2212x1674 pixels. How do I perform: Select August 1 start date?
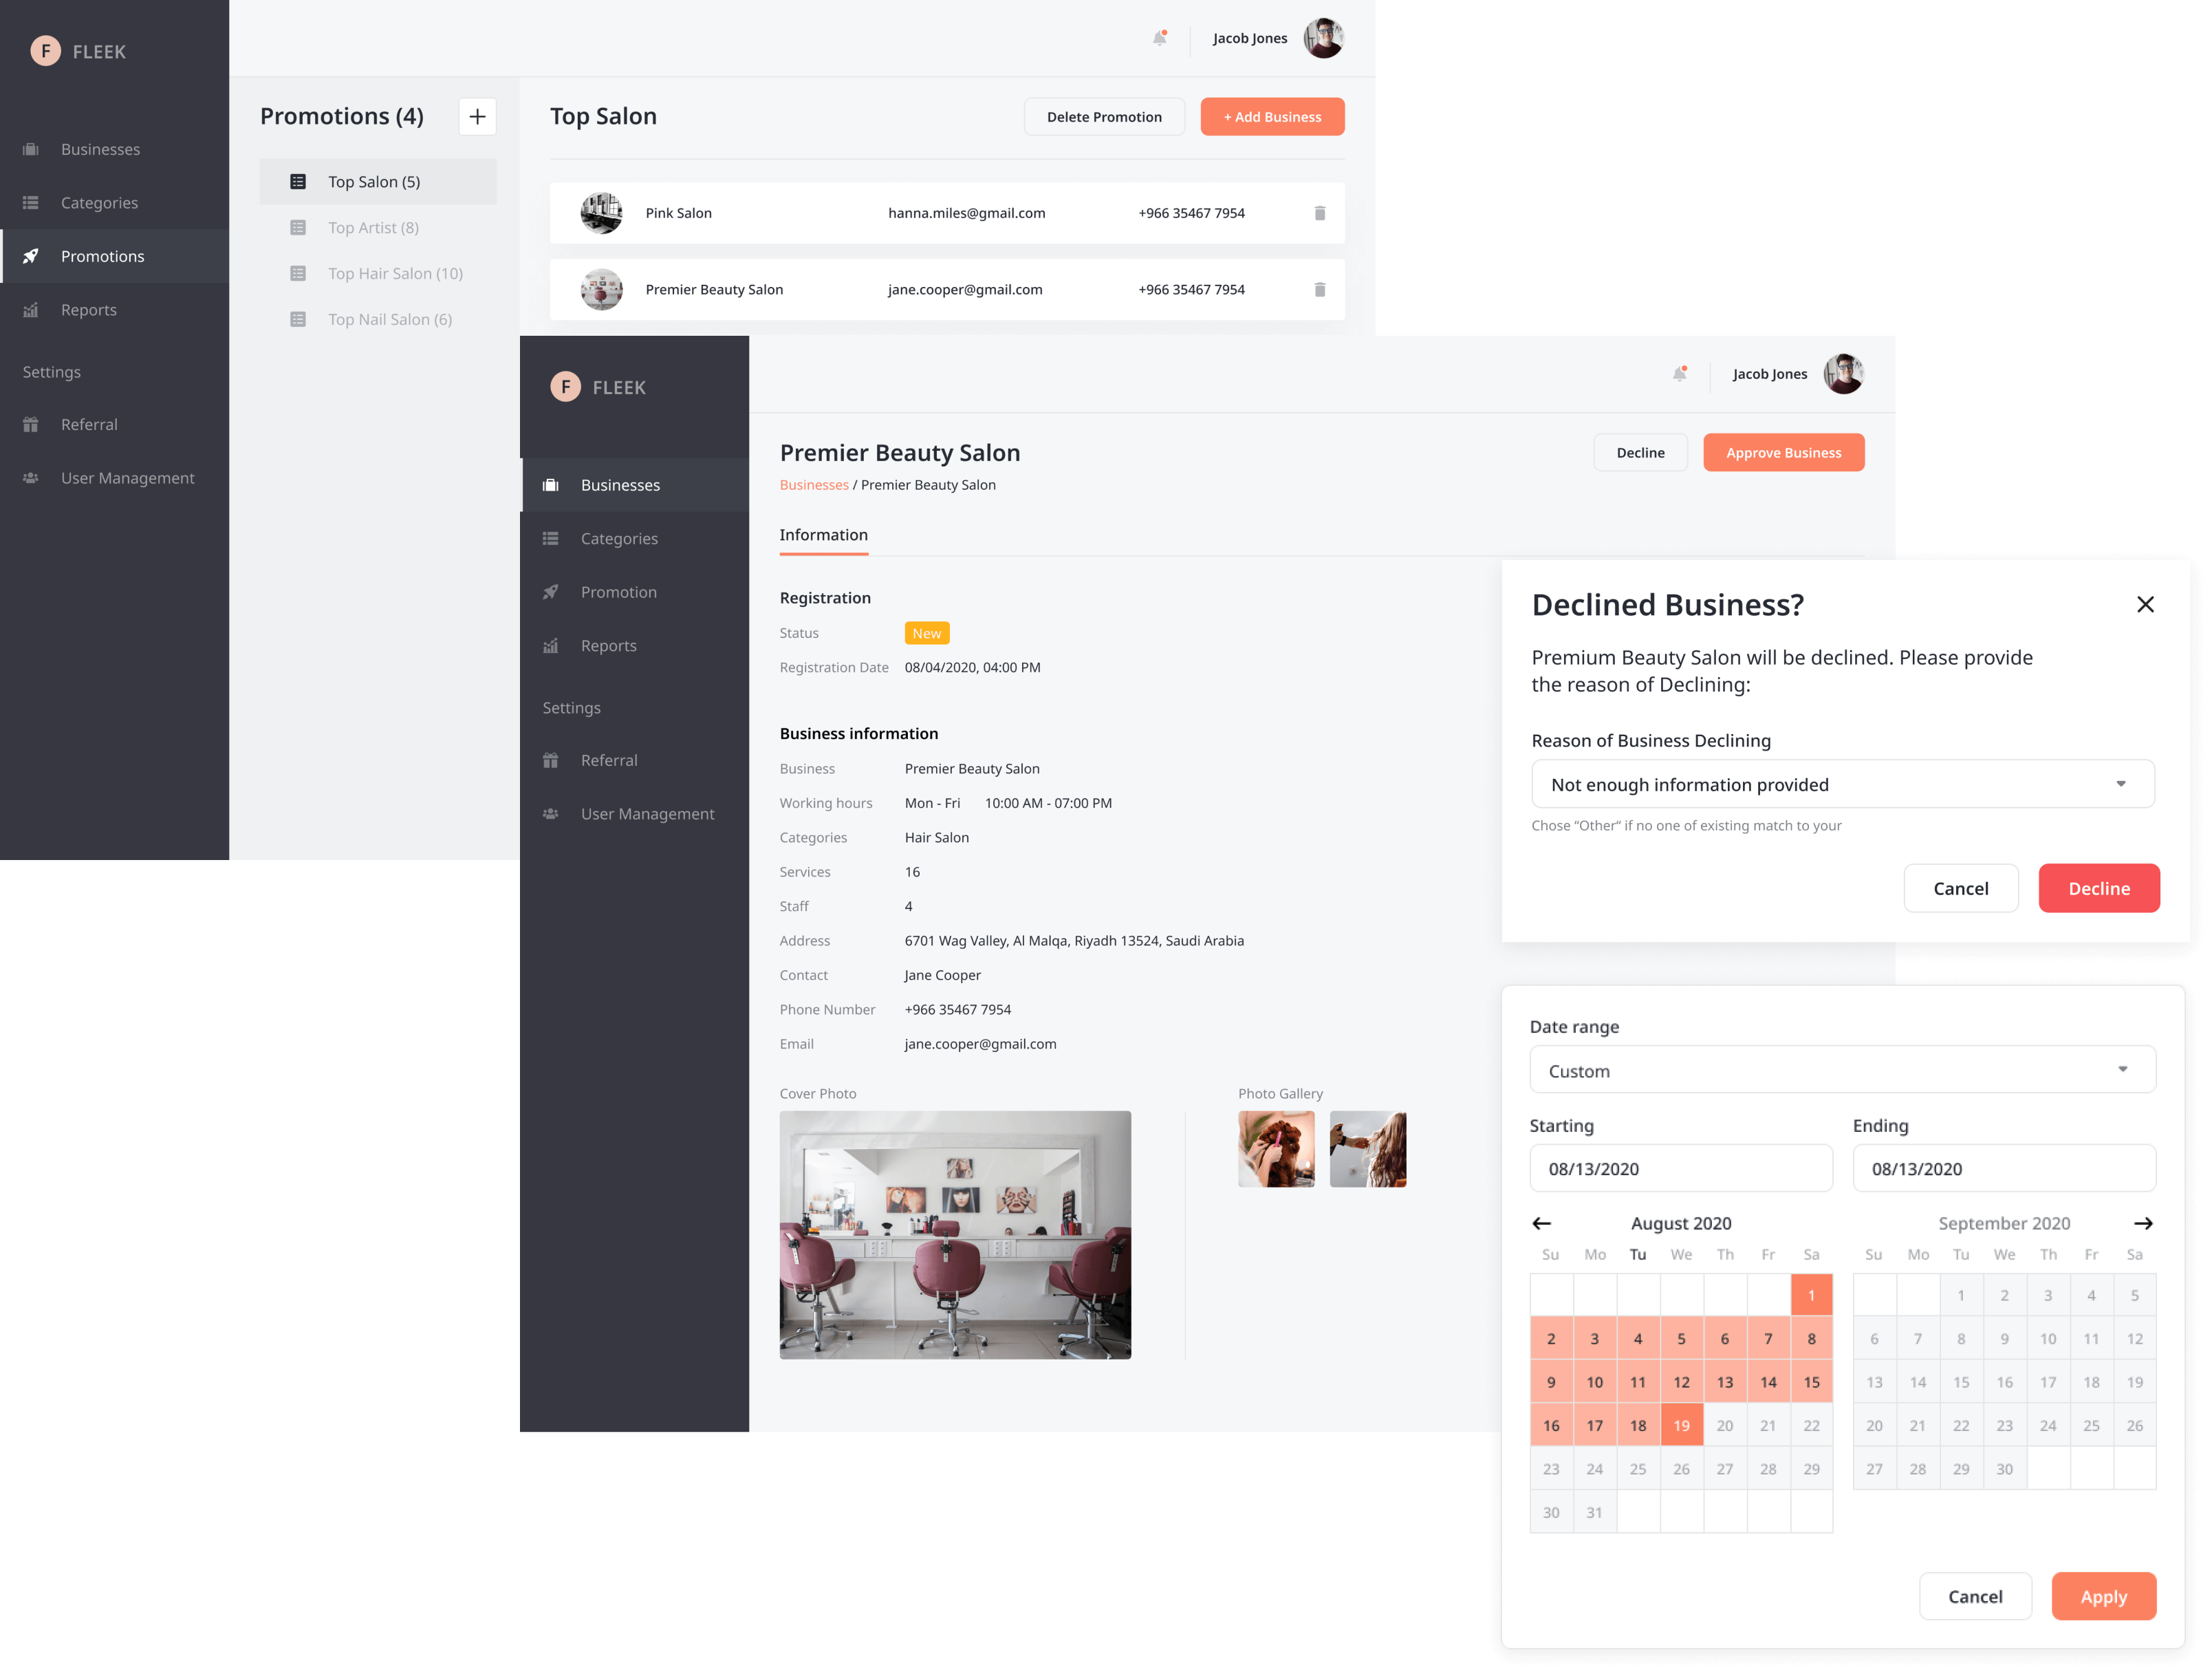(x=1812, y=1296)
